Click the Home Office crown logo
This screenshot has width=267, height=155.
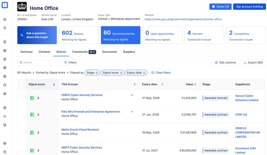point(22,7)
